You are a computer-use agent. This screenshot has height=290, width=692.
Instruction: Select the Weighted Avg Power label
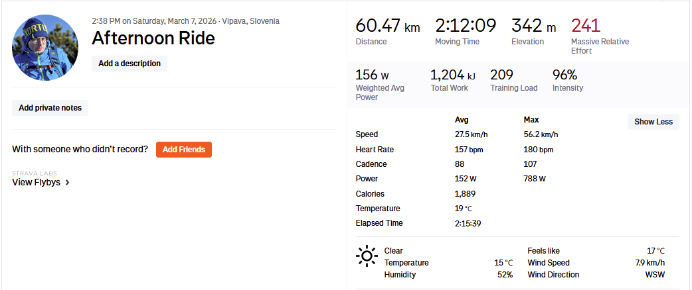(380, 93)
